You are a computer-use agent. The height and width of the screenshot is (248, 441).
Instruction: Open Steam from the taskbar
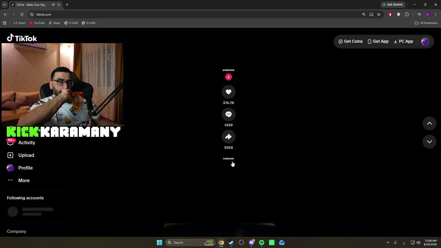pyautogui.click(x=231, y=242)
